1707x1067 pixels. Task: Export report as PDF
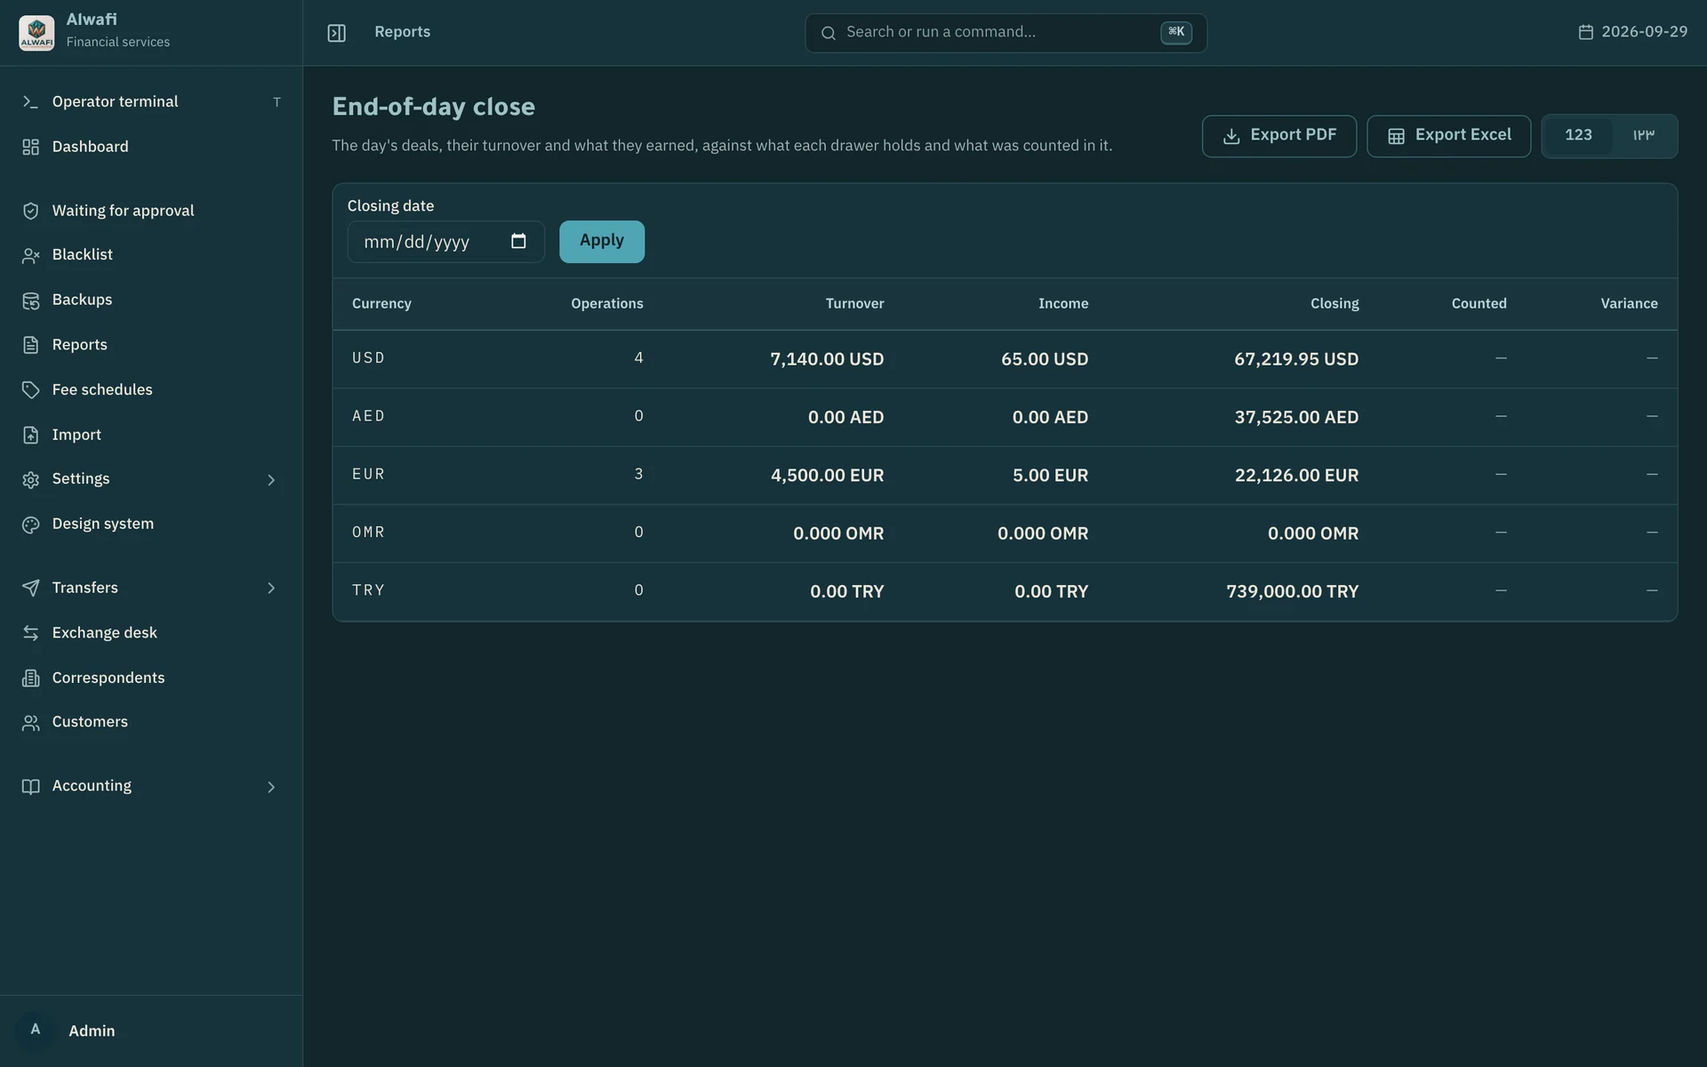click(x=1278, y=136)
